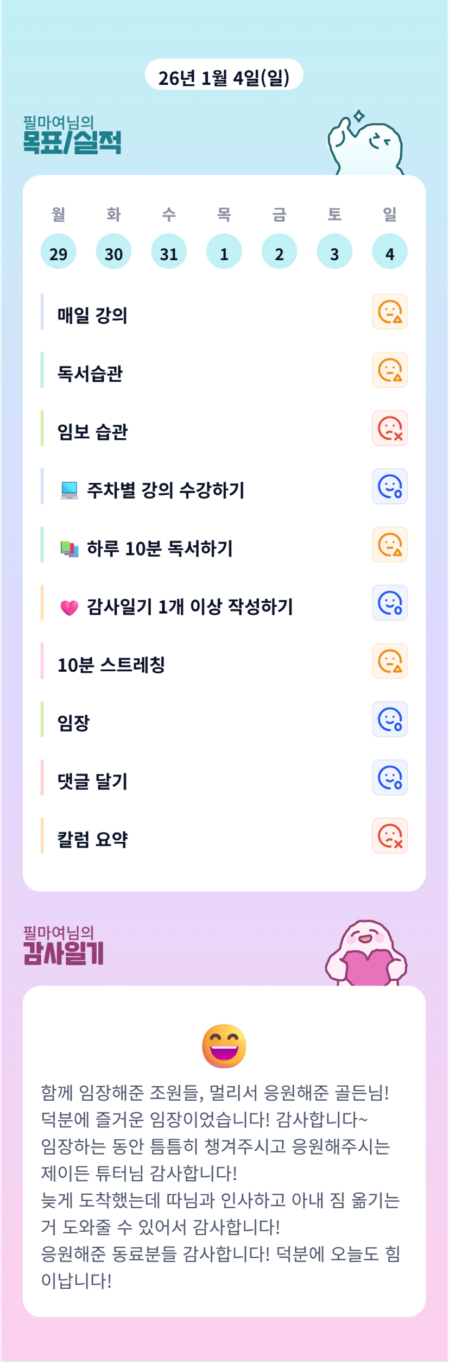Select Tuesday the 30th date circle
The image size is (449, 1362).
click(x=113, y=252)
